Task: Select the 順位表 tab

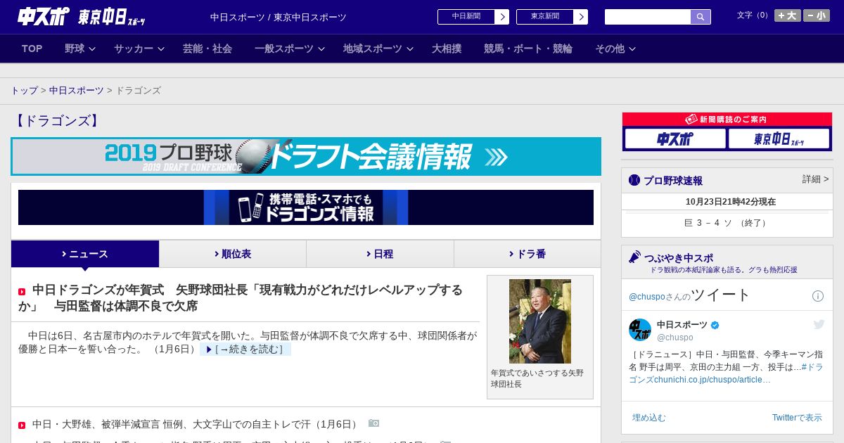Action: (x=233, y=254)
